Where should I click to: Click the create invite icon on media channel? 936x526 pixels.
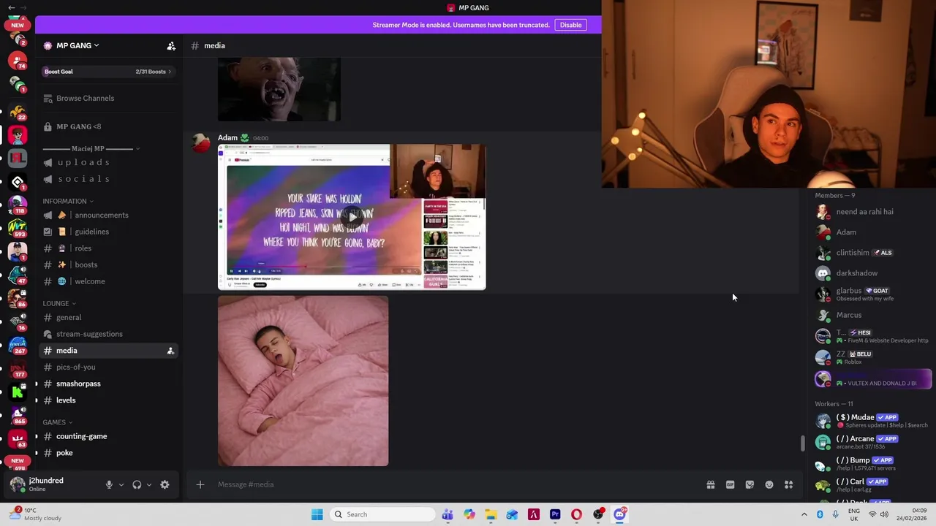170,351
